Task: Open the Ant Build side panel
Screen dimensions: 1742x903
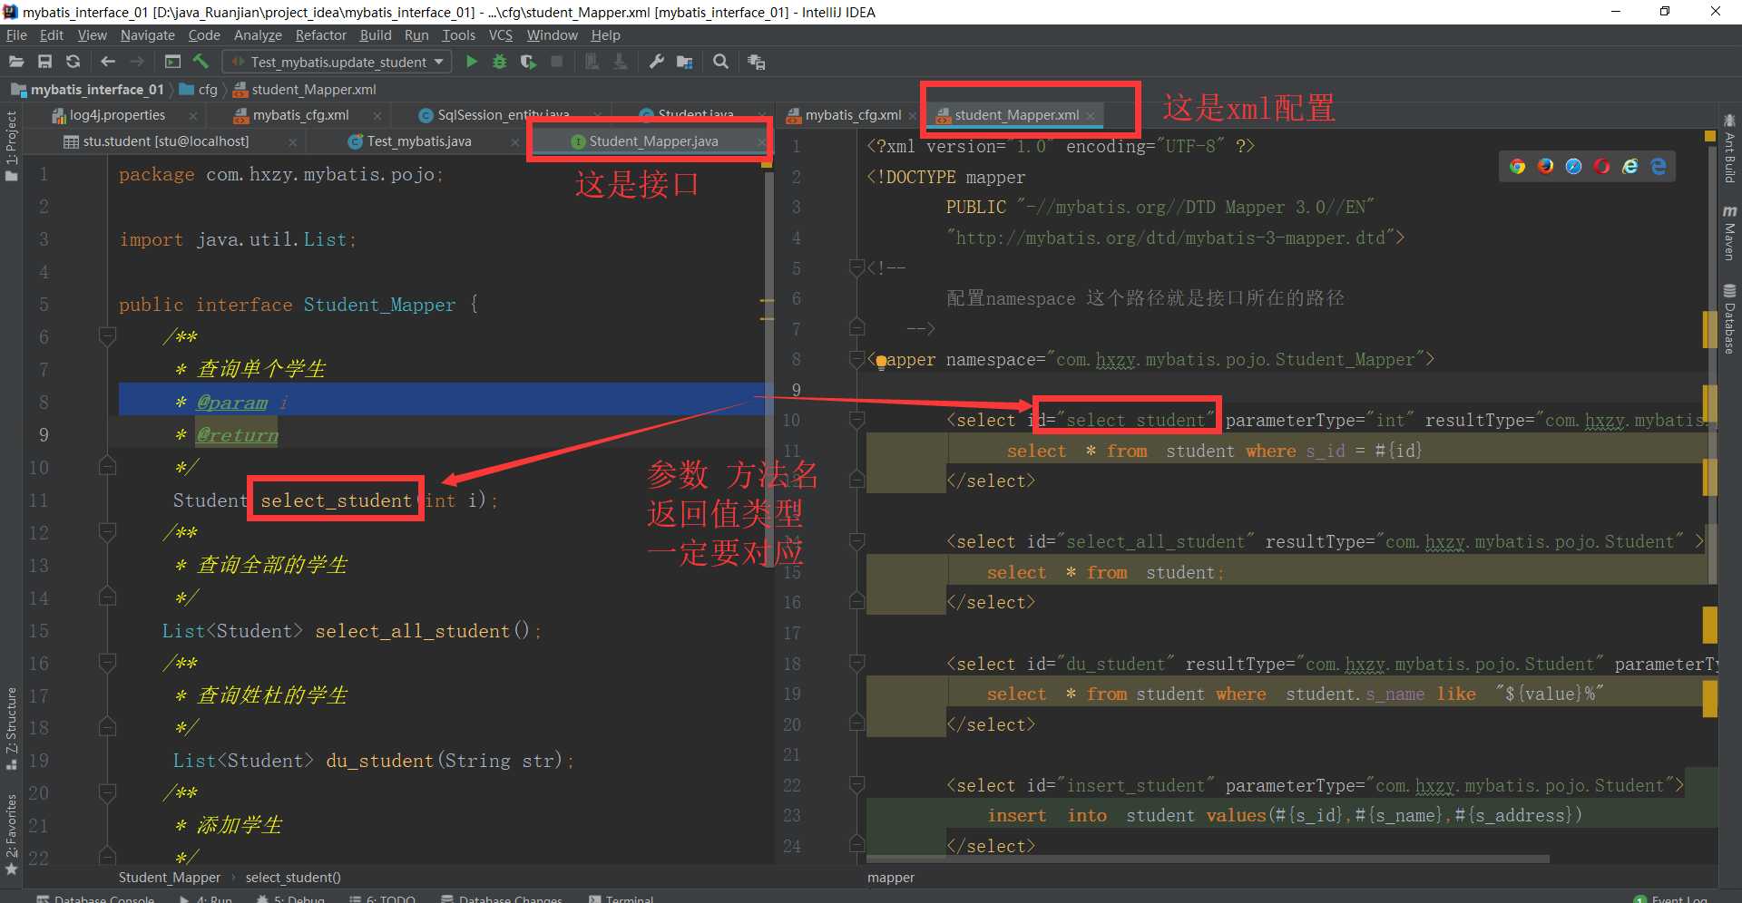Action: click(x=1729, y=148)
